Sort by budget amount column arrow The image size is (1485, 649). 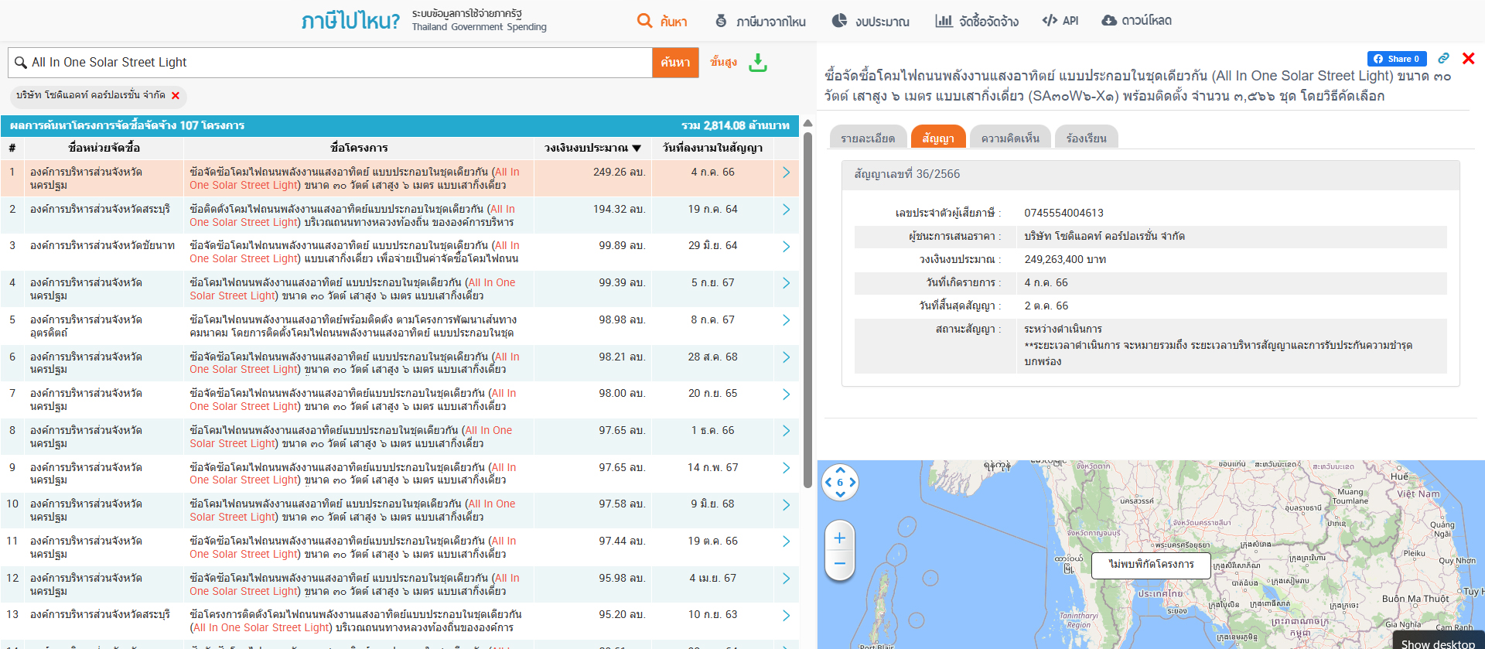(637, 148)
